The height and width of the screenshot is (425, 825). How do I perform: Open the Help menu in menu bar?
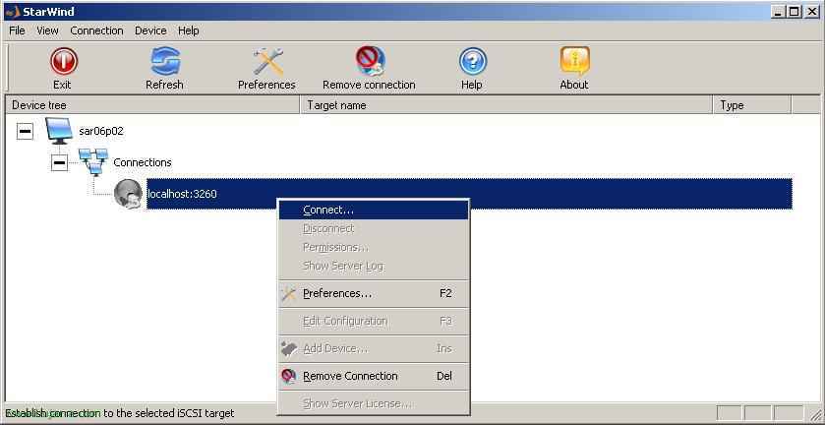[x=189, y=30]
